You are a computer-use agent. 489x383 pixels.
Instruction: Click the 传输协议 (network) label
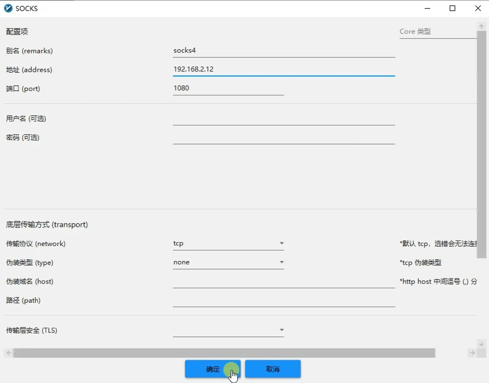[x=36, y=243]
